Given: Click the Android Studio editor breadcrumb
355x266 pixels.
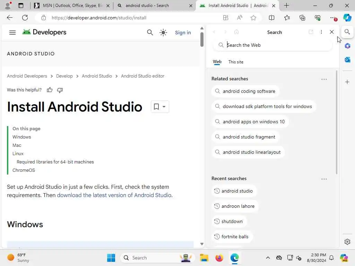Looking at the screenshot, I should (x=142, y=76).
